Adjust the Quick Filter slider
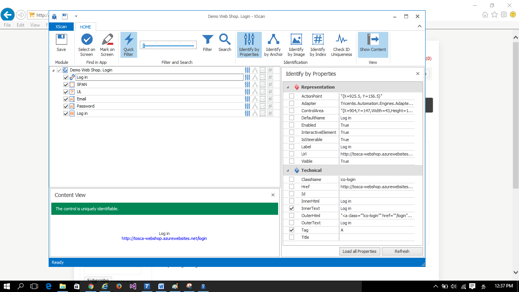The width and height of the screenshot is (519, 292). click(144, 45)
